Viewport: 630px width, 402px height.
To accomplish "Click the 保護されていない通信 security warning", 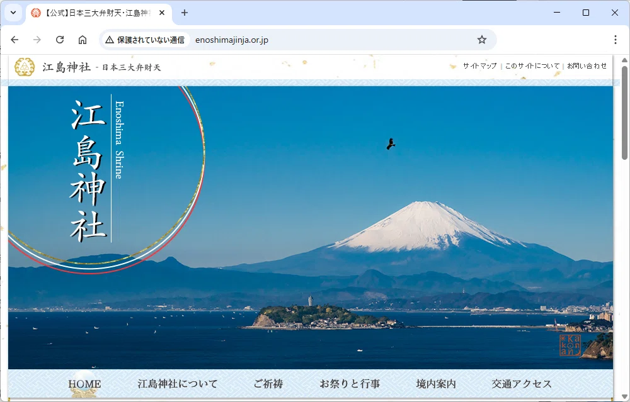I will click(145, 40).
